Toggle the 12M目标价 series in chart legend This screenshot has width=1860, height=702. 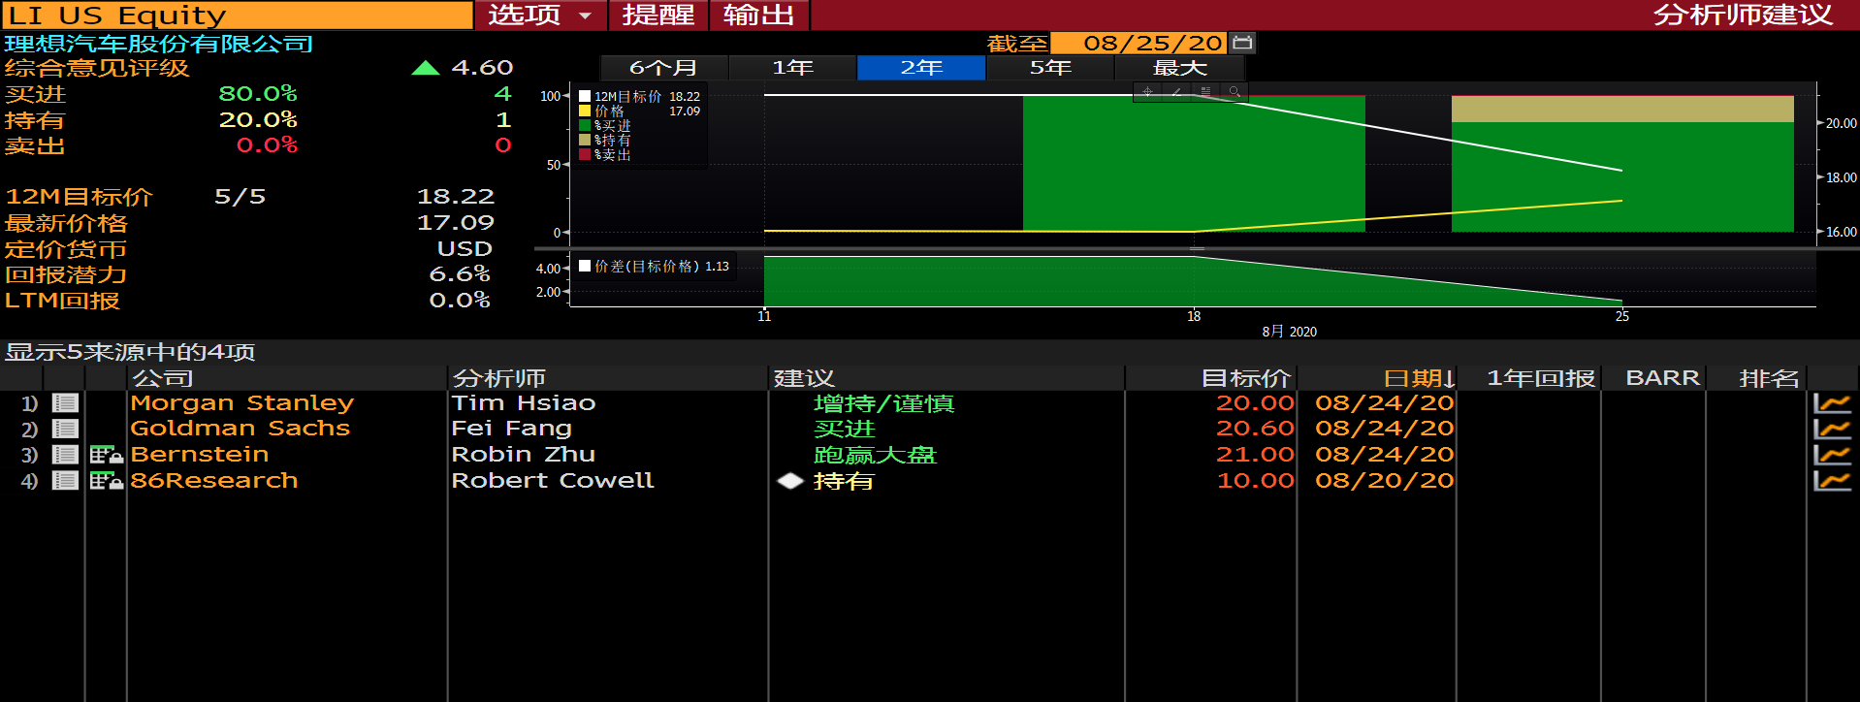click(585, 96)
